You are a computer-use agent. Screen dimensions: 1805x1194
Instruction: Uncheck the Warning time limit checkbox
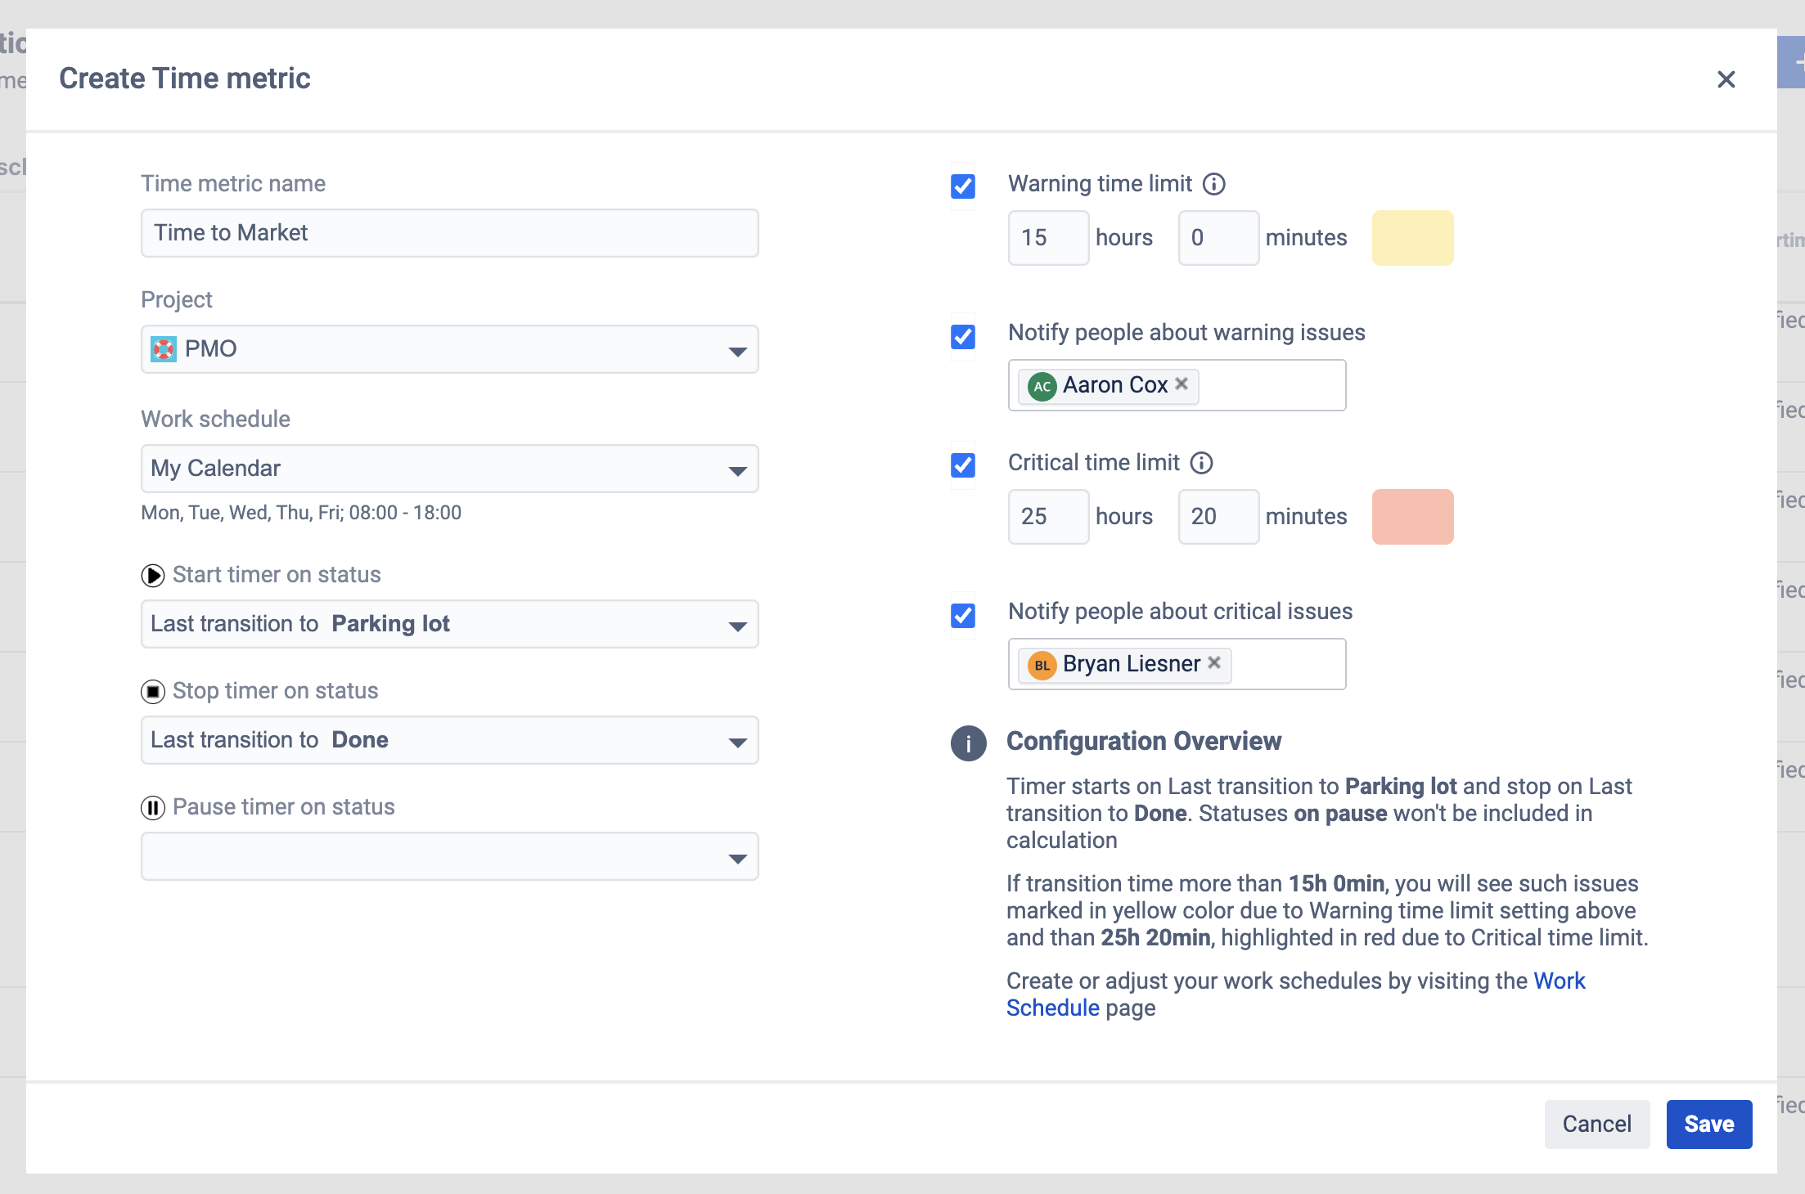(x=963, y=186)
